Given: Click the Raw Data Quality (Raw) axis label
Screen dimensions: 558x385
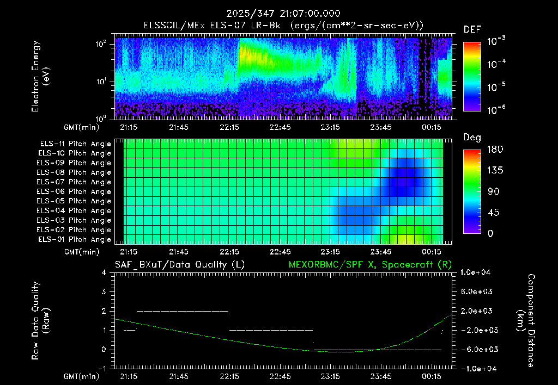Looking at the screenshot, I should click(40, 320).
